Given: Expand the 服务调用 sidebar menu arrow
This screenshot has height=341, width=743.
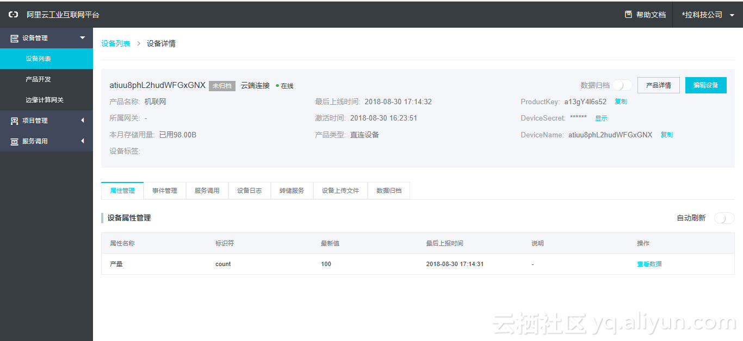Looking at the screenshot, I should coord(83,141).
